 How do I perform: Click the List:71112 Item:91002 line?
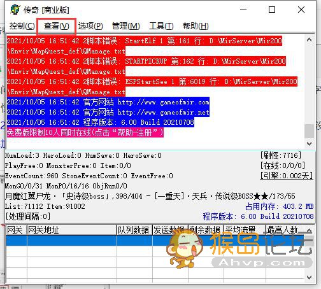(x=45, y=206)
